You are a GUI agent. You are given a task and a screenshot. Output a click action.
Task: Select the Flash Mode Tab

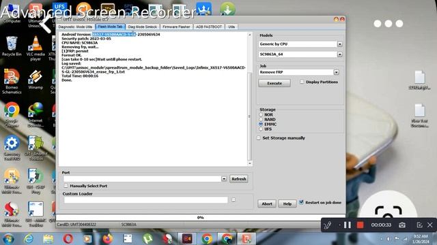[110, 27]
